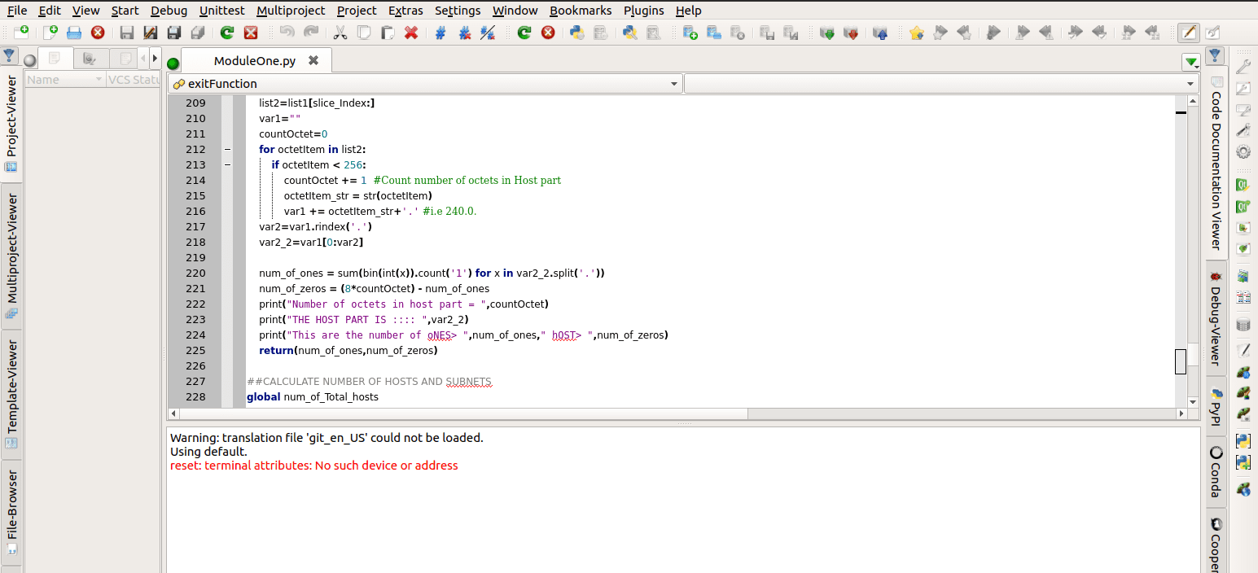
Task: Click the Toggle Bookmark star icon
Action: click(917, 33)
